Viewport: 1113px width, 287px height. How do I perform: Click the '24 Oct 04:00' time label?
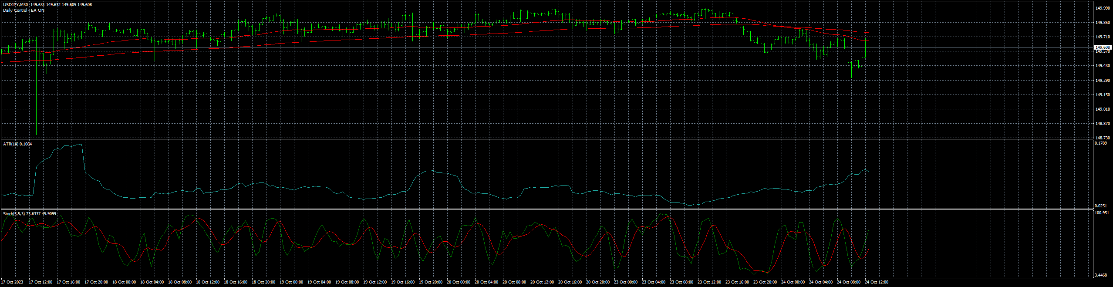tap(821, 282)
